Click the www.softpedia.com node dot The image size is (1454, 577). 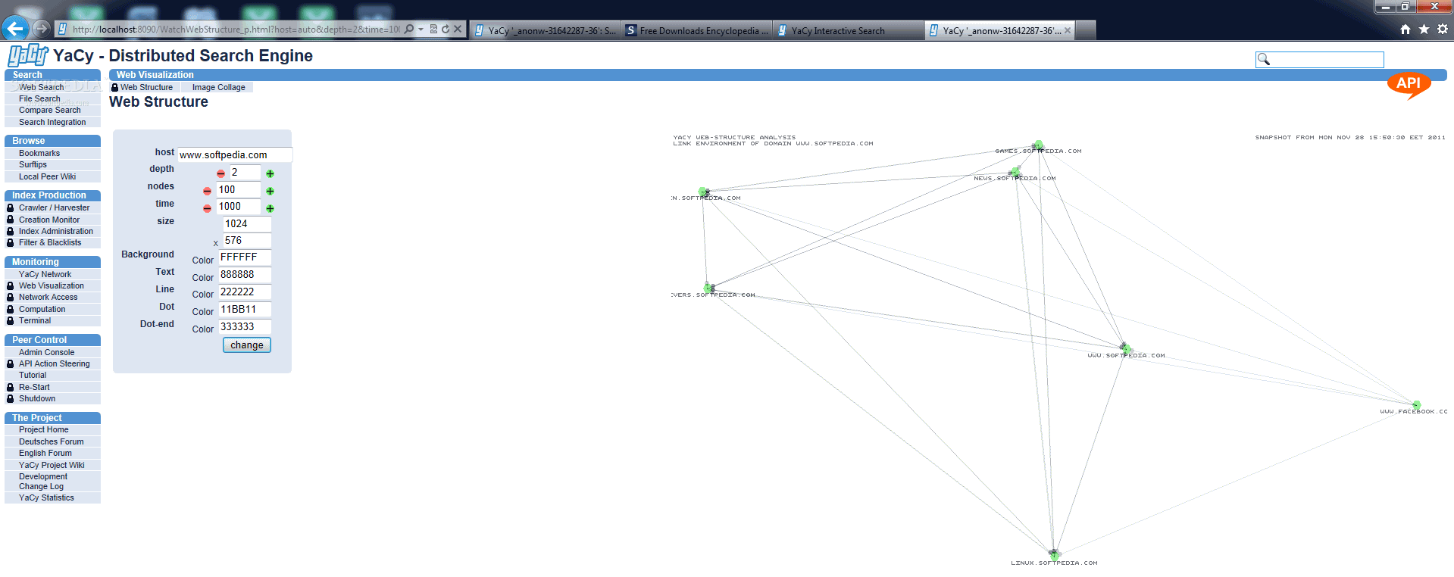click(1125, 348)
